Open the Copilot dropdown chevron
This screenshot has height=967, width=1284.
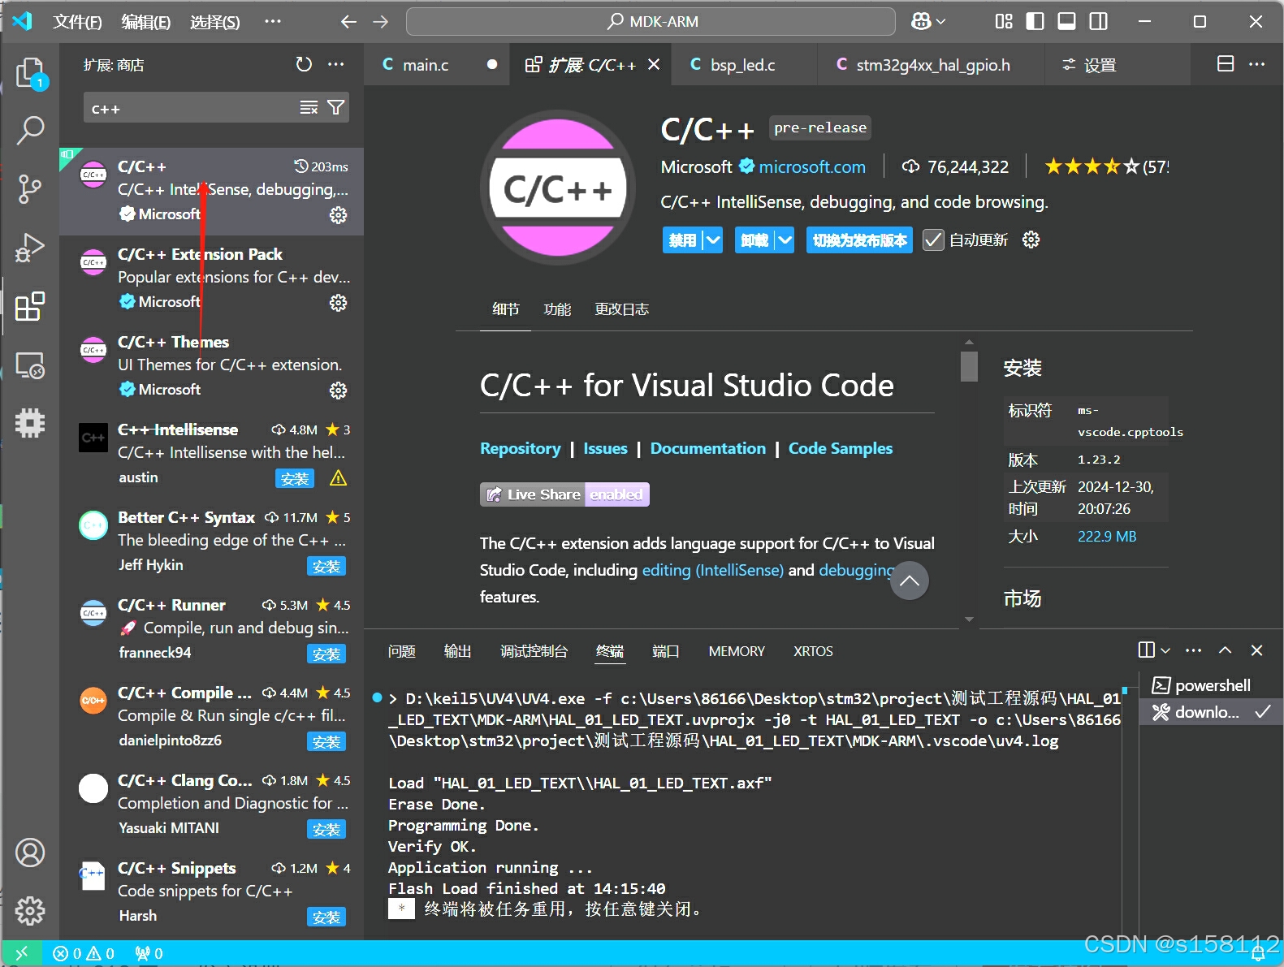[940, 22]
